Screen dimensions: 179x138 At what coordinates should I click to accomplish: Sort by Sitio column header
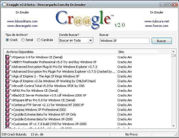click(137, 52)
